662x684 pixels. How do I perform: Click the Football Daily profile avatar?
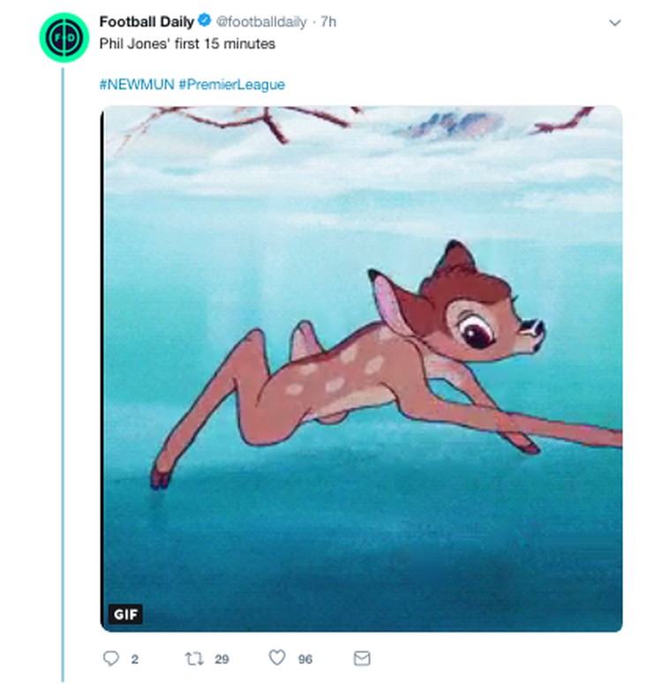click(64, 38)
